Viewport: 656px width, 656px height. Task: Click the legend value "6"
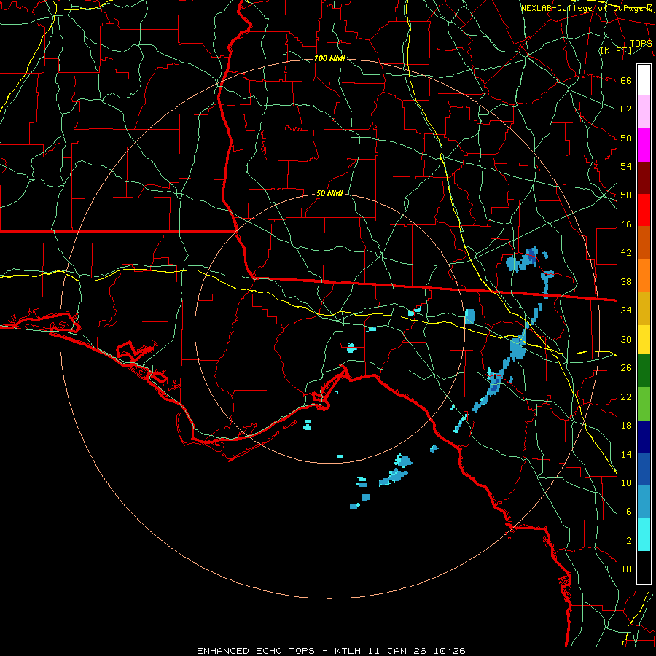click(x=628, y=512)
